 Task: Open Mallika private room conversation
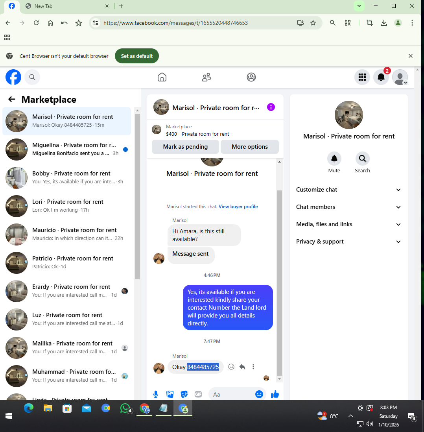pos(66,348)
